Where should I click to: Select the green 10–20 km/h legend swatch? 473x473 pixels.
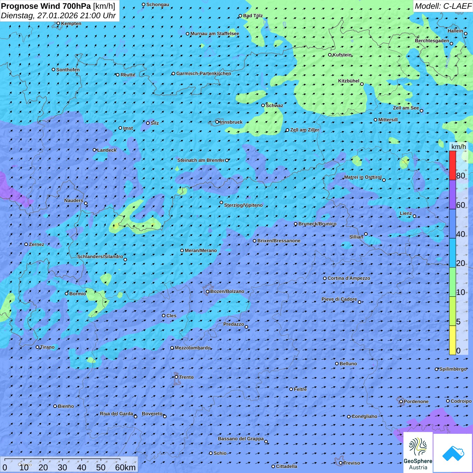(x=452, y=282)
